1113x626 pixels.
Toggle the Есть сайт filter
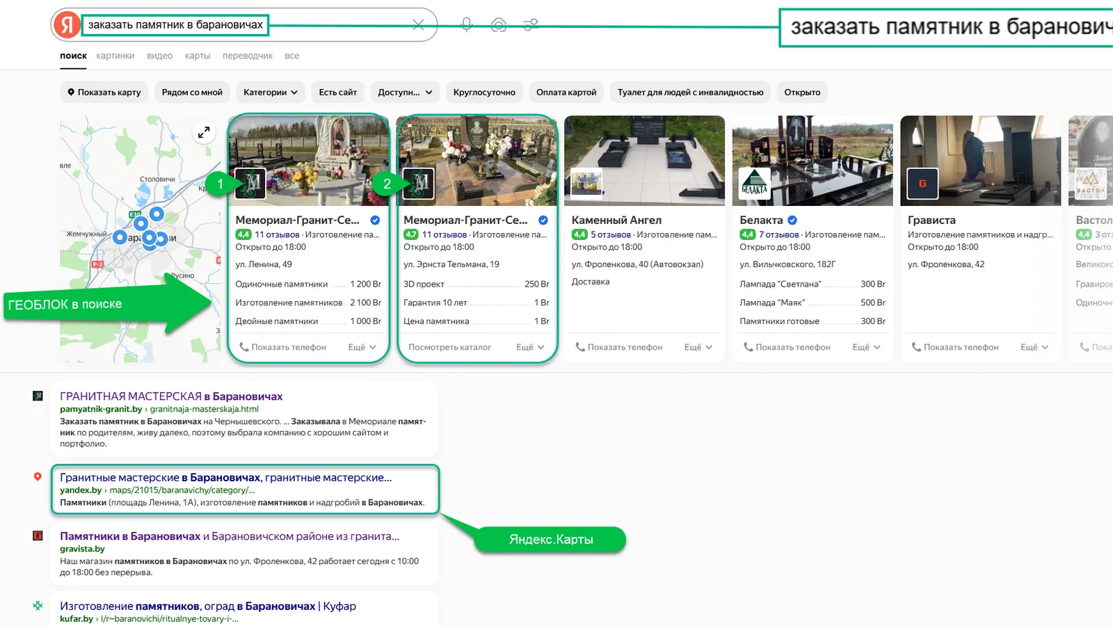[x=337, y=93]
